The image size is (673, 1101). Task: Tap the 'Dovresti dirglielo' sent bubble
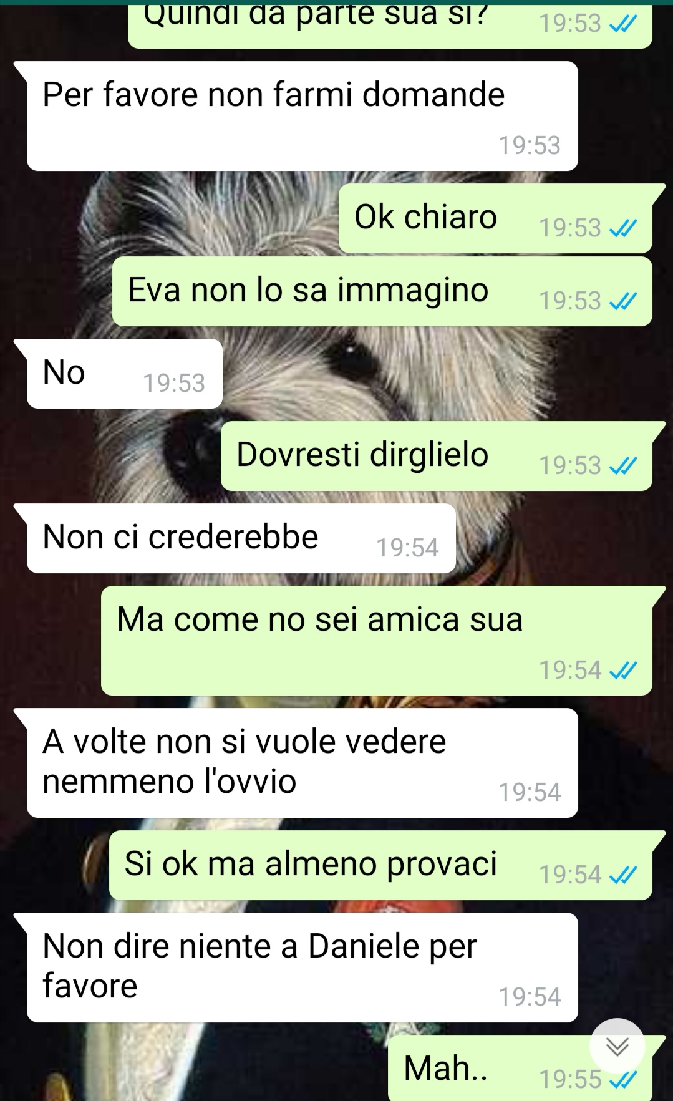tap(437, 456)
